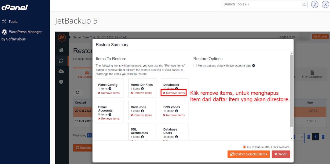Click the info icon beside merge option
Viewport: 330px width, 164px height.
tap(254, 65)
